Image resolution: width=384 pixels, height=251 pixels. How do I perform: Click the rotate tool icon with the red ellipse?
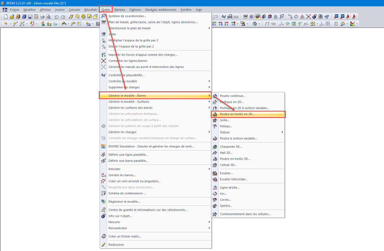(x=296, y=17)
